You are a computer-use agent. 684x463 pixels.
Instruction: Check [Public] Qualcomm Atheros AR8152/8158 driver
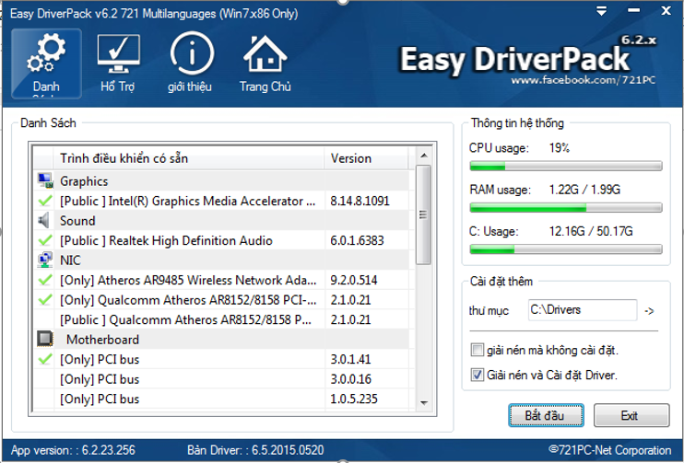point(45,319)
